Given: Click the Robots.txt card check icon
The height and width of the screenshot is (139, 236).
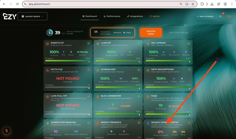Looking at the screenshot, I should point(47,44).
